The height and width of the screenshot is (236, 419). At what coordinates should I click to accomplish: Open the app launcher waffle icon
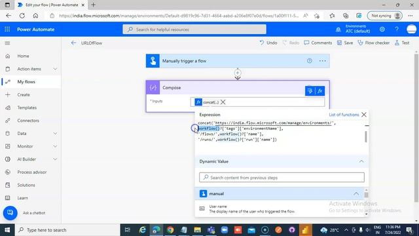(x=7, y=29)
